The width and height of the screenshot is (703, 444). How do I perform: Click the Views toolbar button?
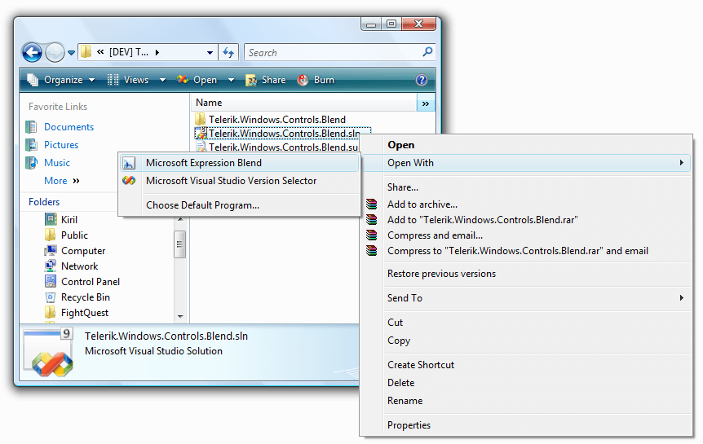128,80
